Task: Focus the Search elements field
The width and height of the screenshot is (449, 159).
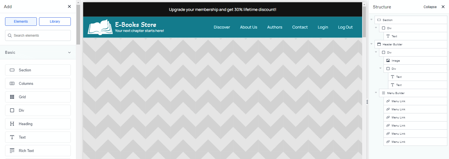Action: point(38,36)
